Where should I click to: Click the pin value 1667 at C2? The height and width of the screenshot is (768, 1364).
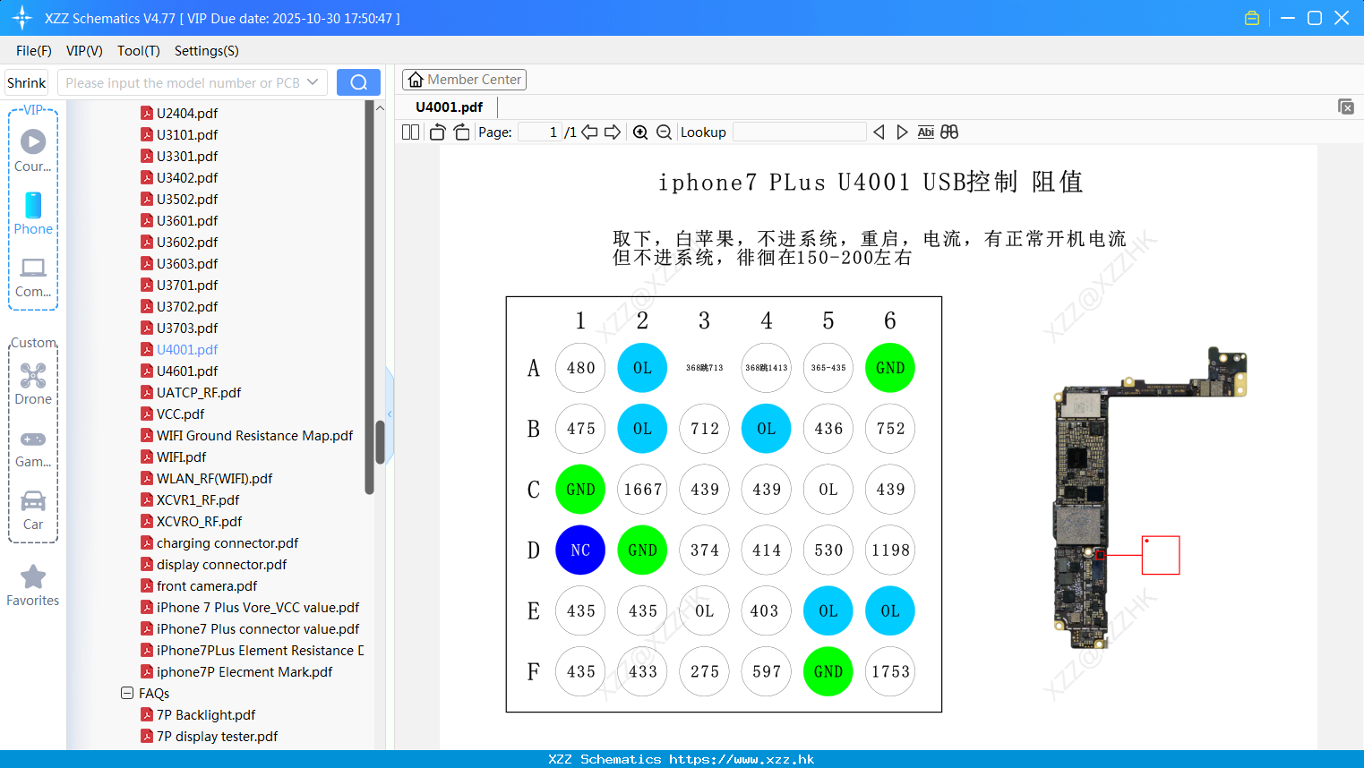pos(642,489)
